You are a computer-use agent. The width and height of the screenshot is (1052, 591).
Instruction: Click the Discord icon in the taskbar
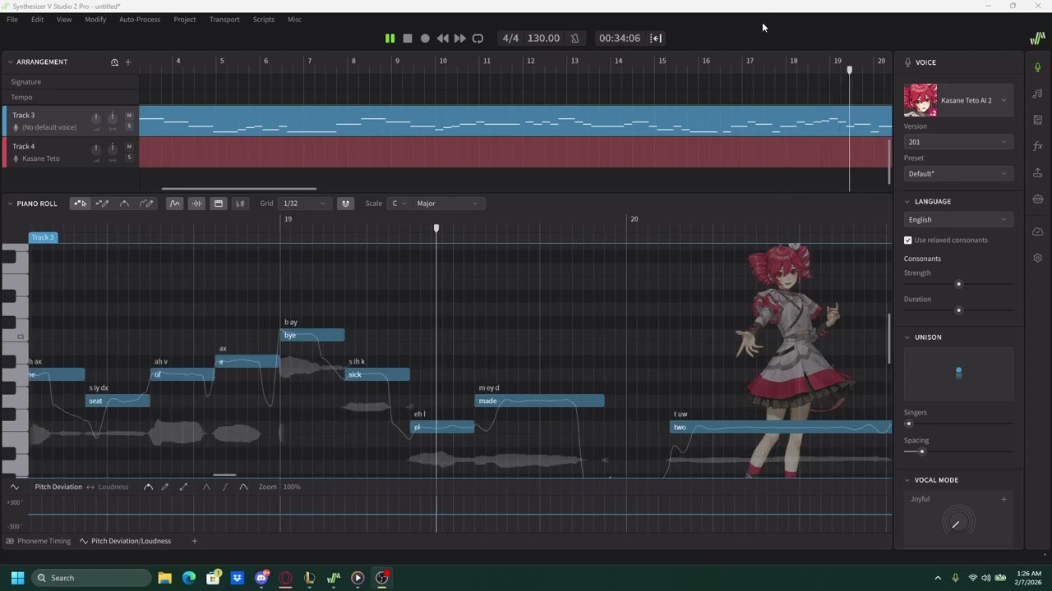[x=261, y=578]
